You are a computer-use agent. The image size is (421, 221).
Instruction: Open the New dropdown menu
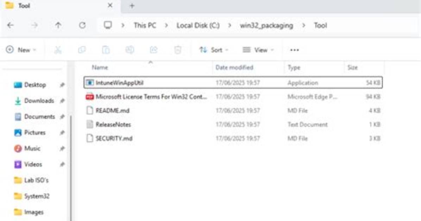click(21, 50)
